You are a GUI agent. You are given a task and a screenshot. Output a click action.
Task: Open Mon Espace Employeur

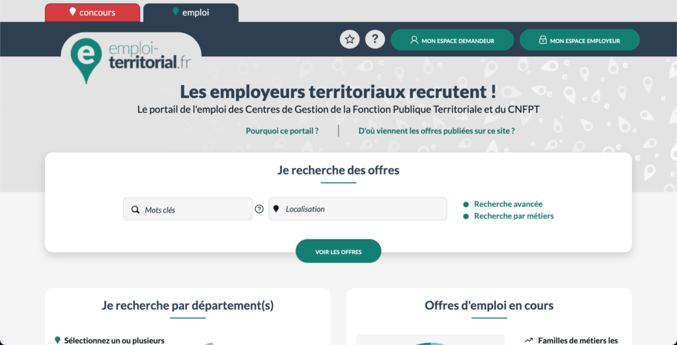click(x=579, y=40)
